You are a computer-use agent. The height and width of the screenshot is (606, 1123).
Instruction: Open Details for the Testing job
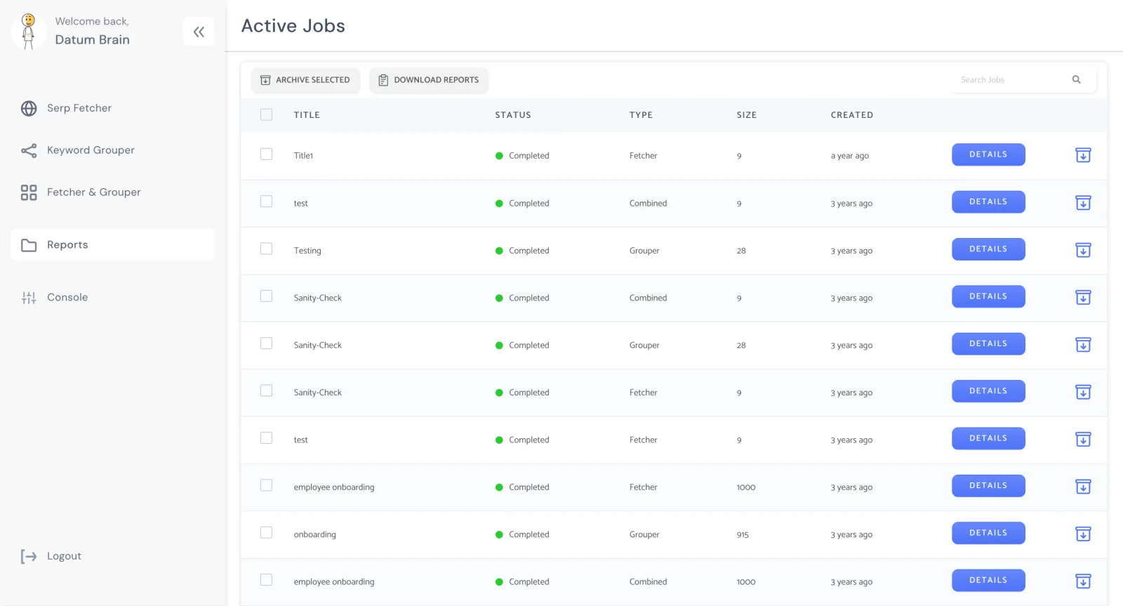pyautogui.click(x=988, y=249)
